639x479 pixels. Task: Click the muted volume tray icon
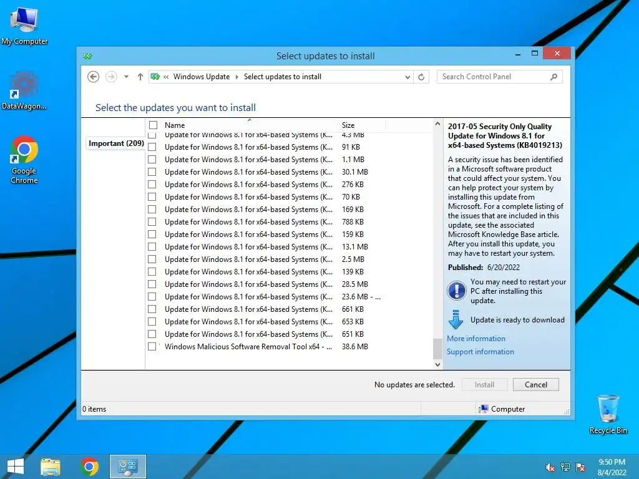(x=550, y=467)
